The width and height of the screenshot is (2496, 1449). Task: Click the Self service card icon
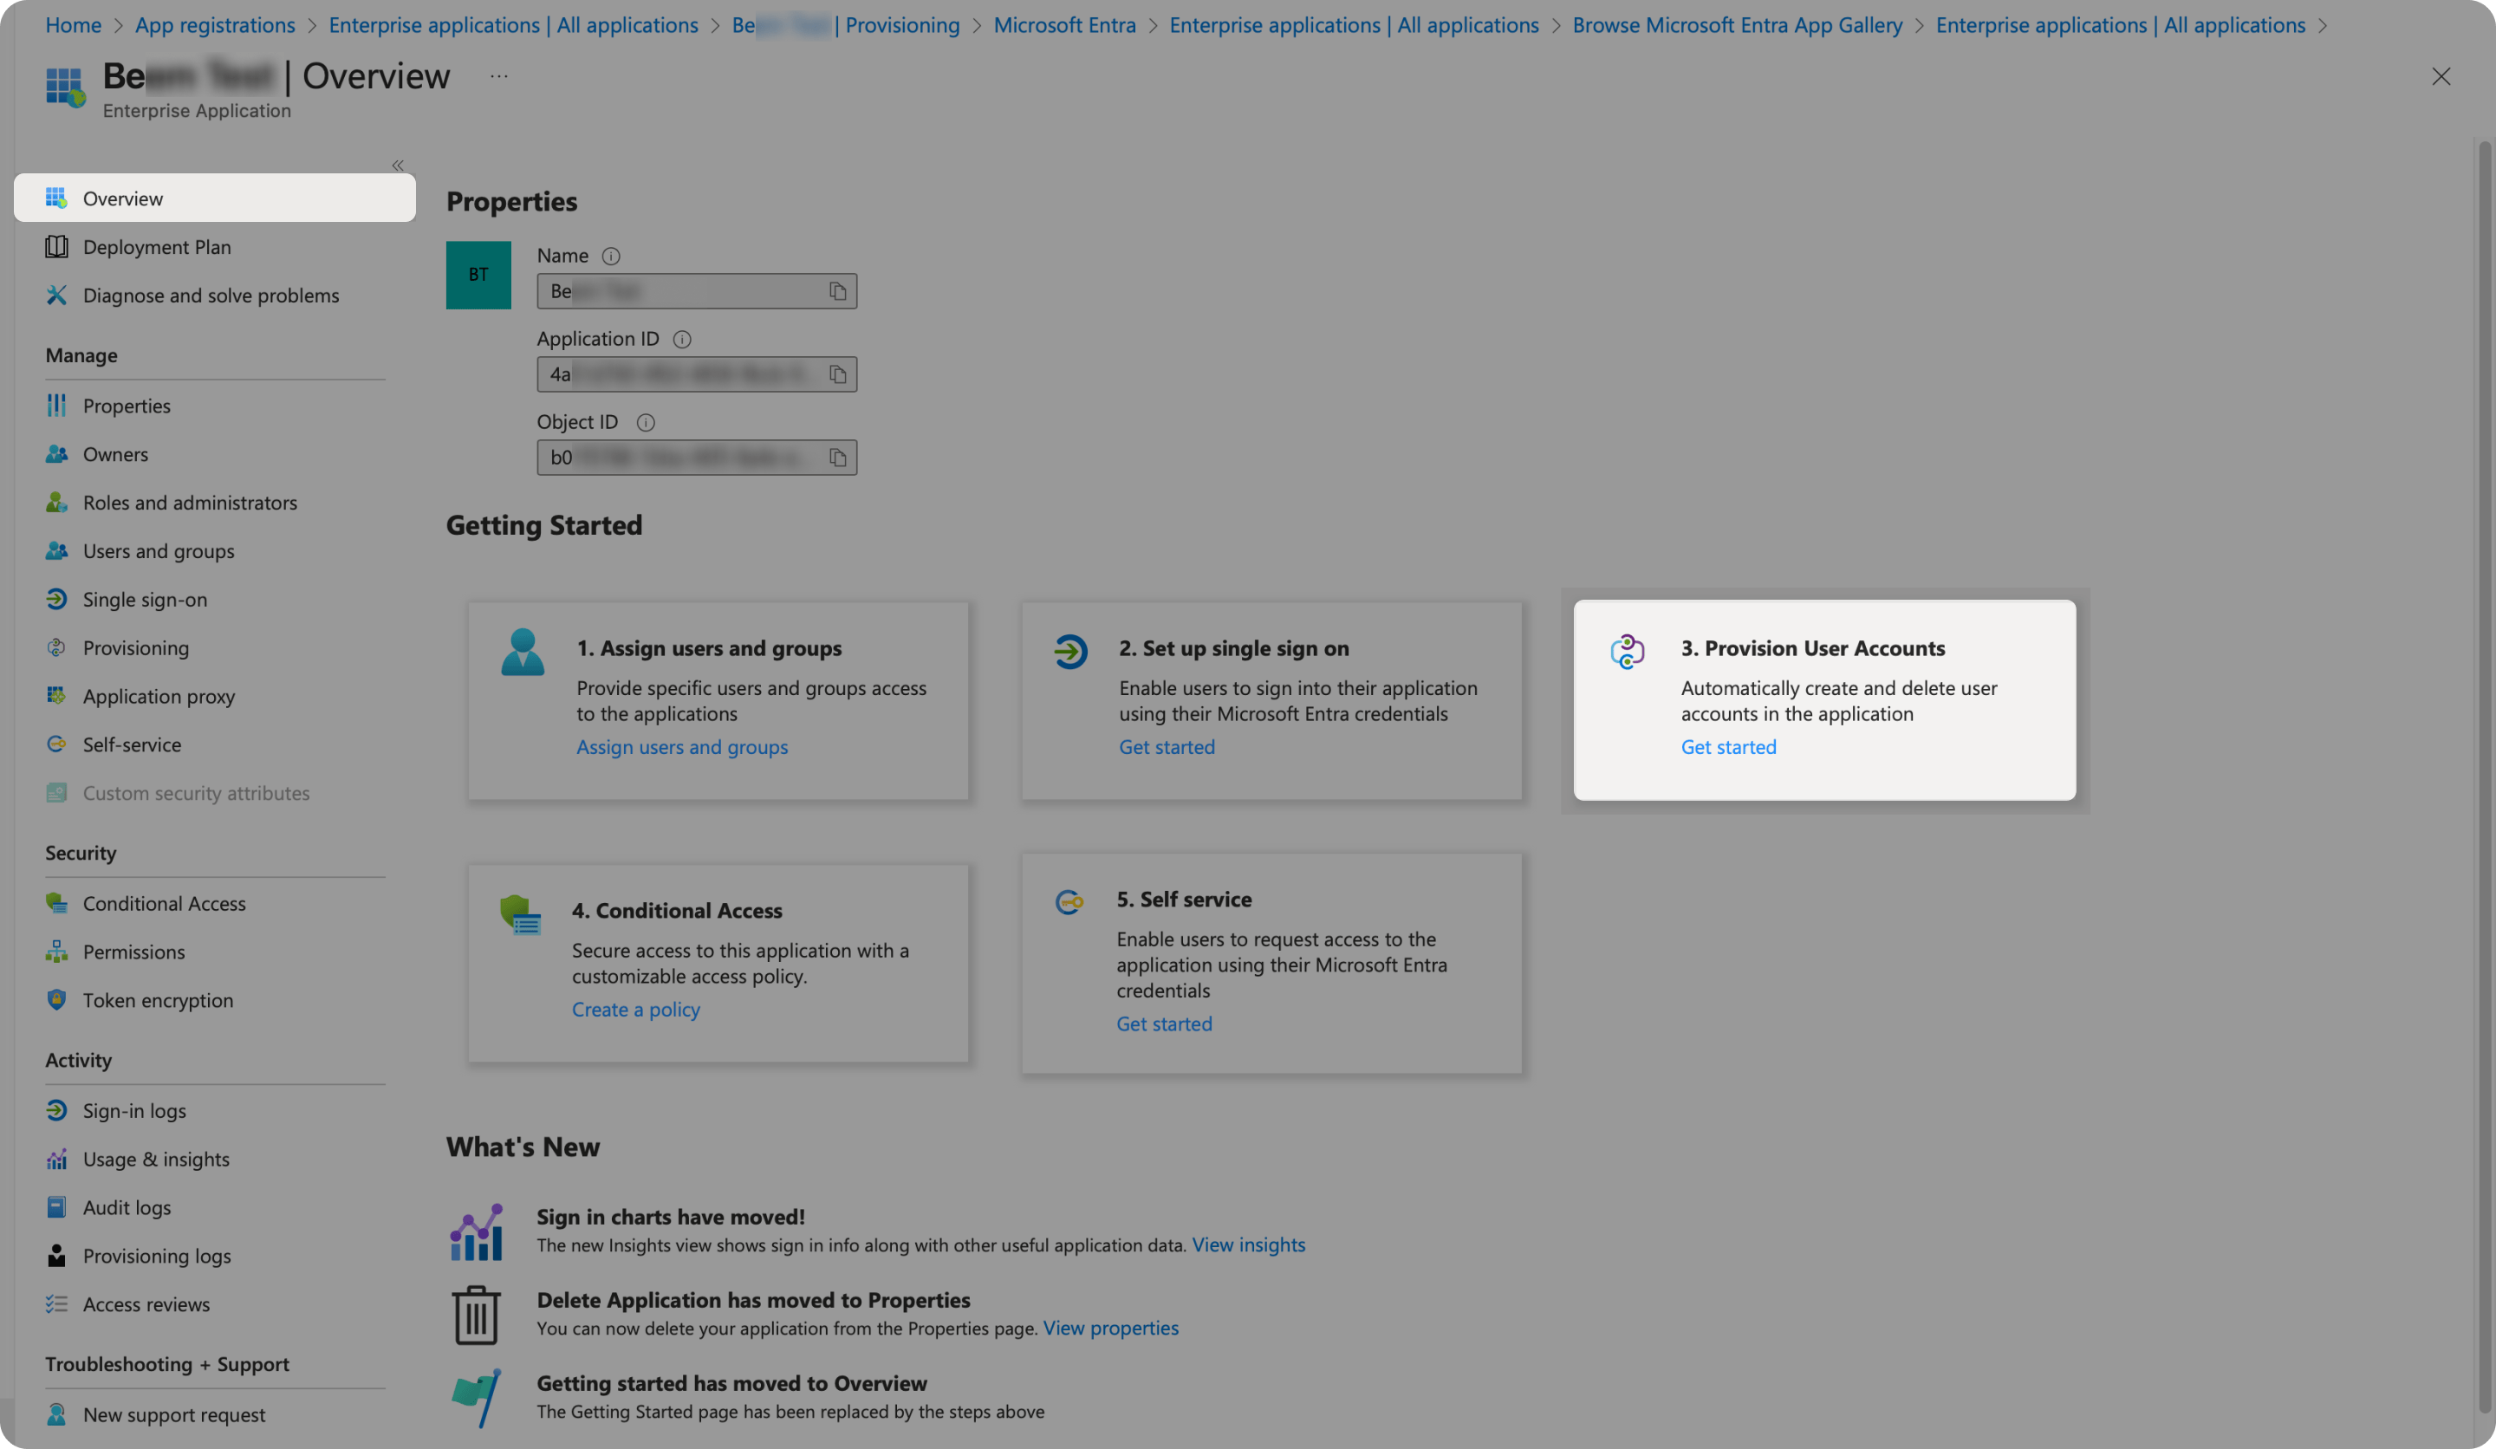pyautogui.click(x=1069, y=902)
